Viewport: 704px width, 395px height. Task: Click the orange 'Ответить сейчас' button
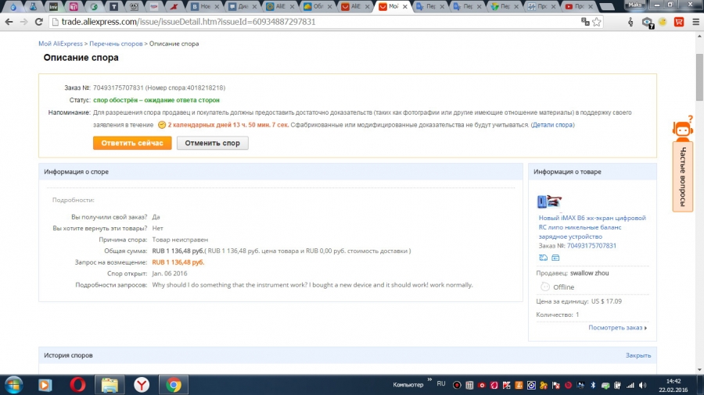[x=131, y=143]
